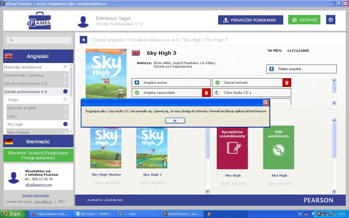The height and width of the screenshot is (218, 349).
Task: Go to Szkoła podstawowa 4-6 in breadcrumb
Action: [x=154, y=40]
